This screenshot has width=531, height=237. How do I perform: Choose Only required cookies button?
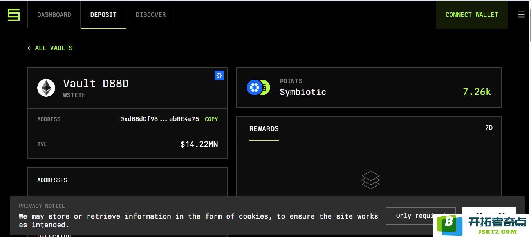[421, 216]
